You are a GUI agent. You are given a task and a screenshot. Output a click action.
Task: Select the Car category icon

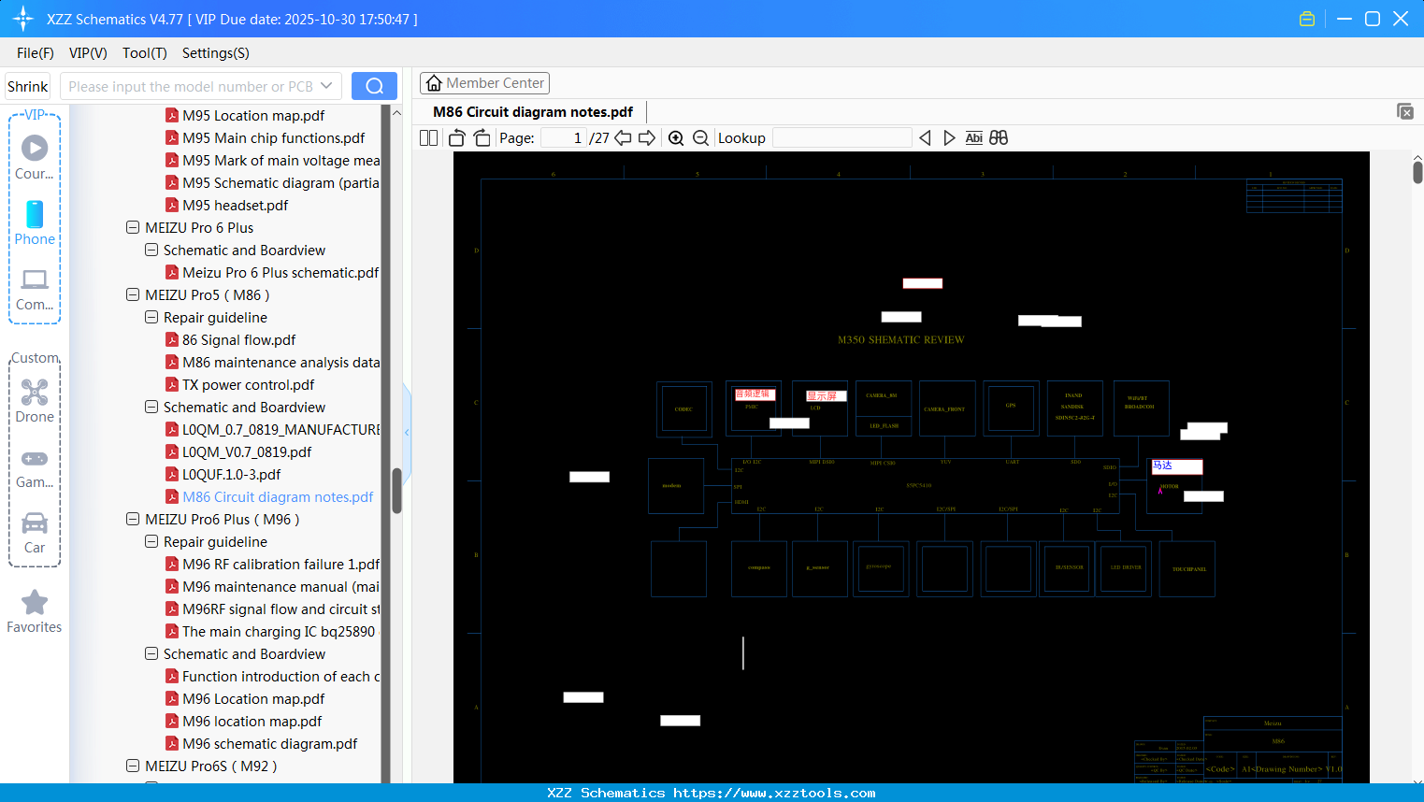[35, 532]
